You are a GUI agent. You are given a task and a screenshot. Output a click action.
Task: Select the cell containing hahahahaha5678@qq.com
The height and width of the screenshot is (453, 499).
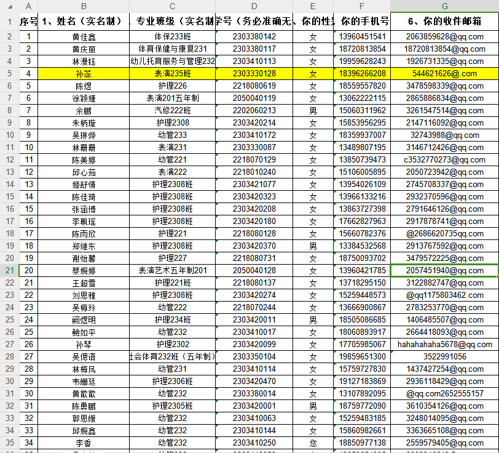click(444, 344)
